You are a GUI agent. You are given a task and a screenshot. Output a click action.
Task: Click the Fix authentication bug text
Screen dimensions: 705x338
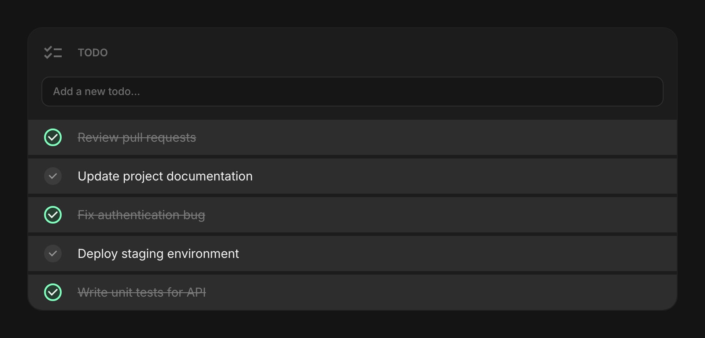[x=141, y=215]
